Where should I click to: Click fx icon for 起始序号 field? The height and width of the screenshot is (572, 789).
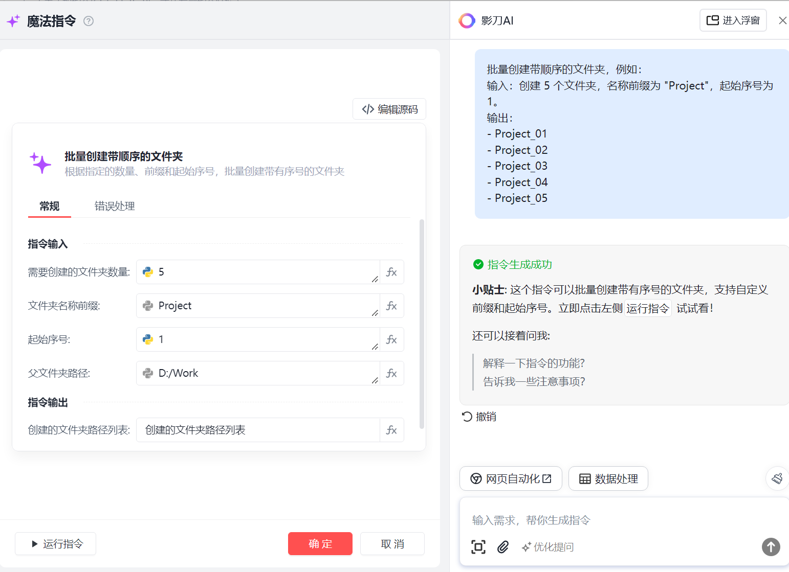[391, 339]
